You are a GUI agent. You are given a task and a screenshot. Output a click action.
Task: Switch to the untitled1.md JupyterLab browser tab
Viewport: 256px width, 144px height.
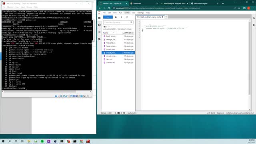tap(113, 4)
